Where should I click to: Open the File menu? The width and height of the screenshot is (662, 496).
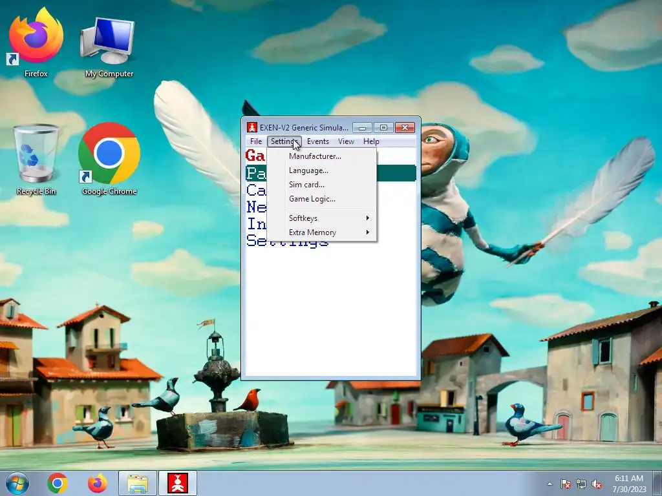click(x=256, y=141)
